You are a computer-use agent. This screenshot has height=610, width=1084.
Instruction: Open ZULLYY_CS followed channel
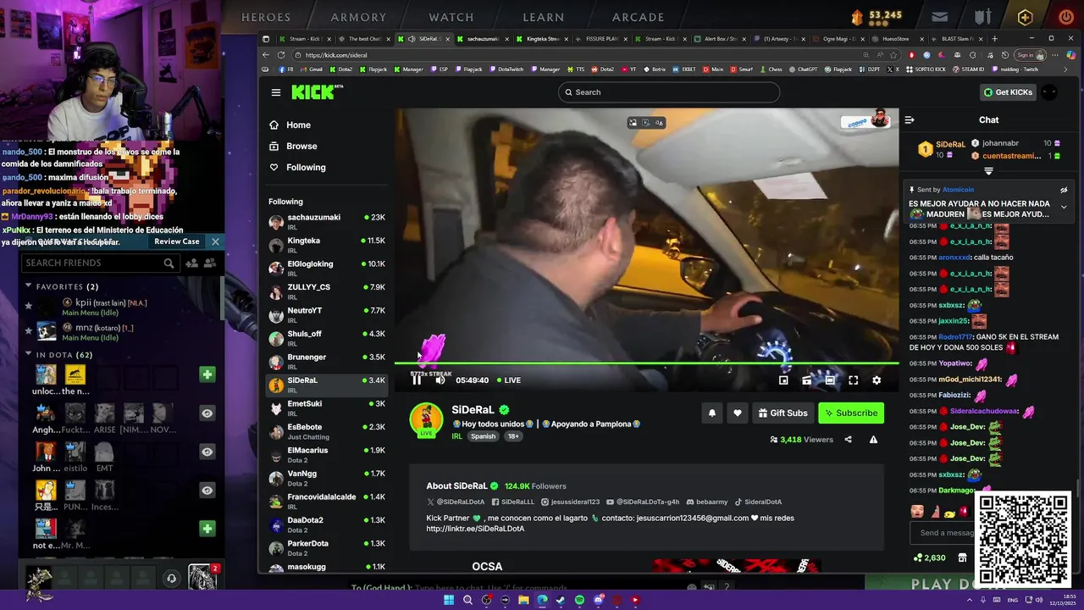pos(327,291)
